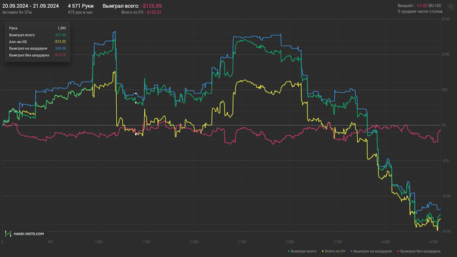Screen dimensions: 457x257
Task: Toggle 'Выиграл на шоудауне' legend series
Action: pos(371,251)
